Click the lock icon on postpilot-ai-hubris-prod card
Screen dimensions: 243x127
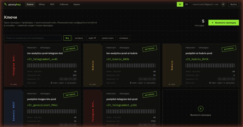coord(210,83)
